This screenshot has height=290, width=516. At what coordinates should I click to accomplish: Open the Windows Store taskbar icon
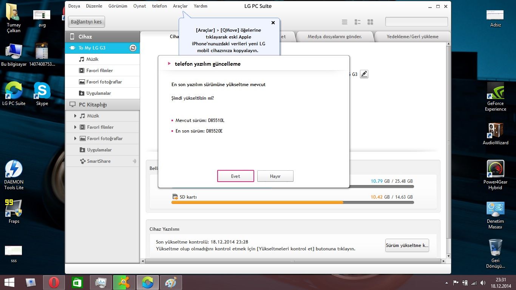[77, 282]
